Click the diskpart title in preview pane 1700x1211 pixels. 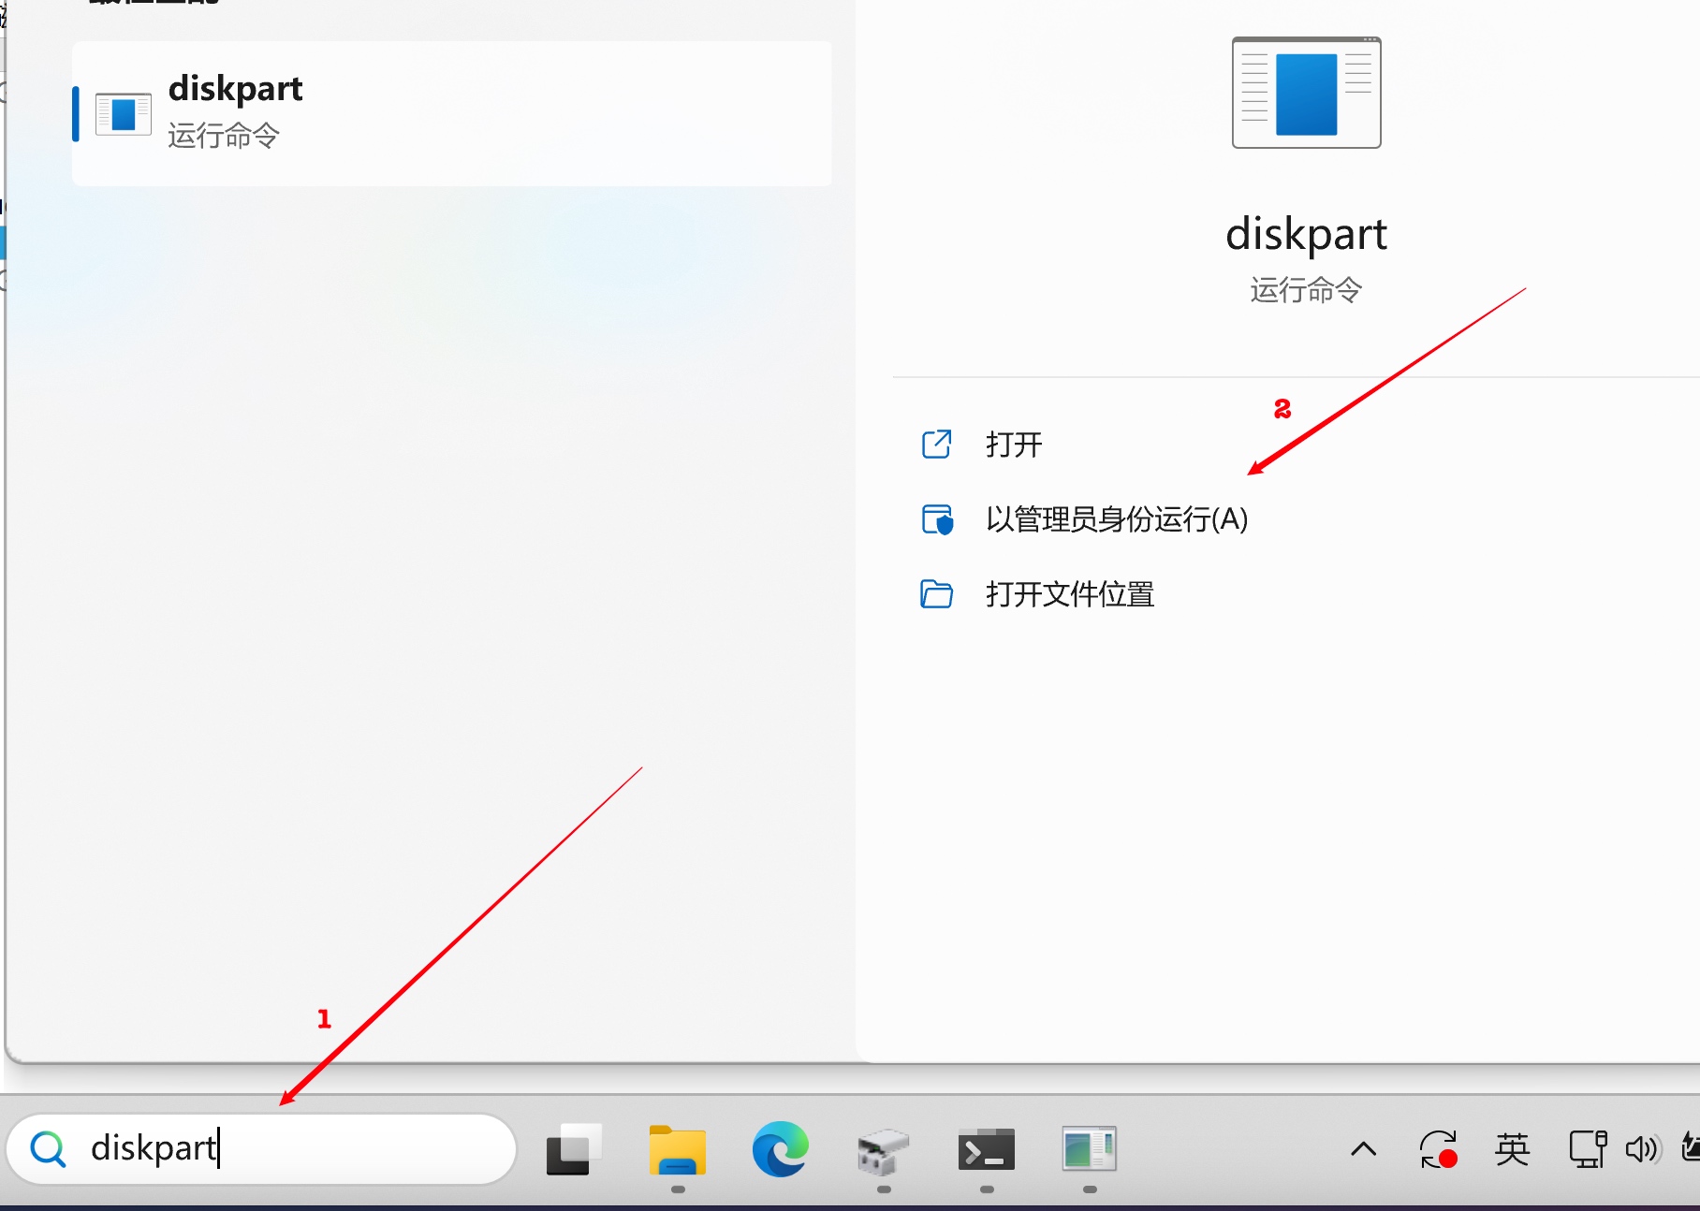click(1306, 234)
